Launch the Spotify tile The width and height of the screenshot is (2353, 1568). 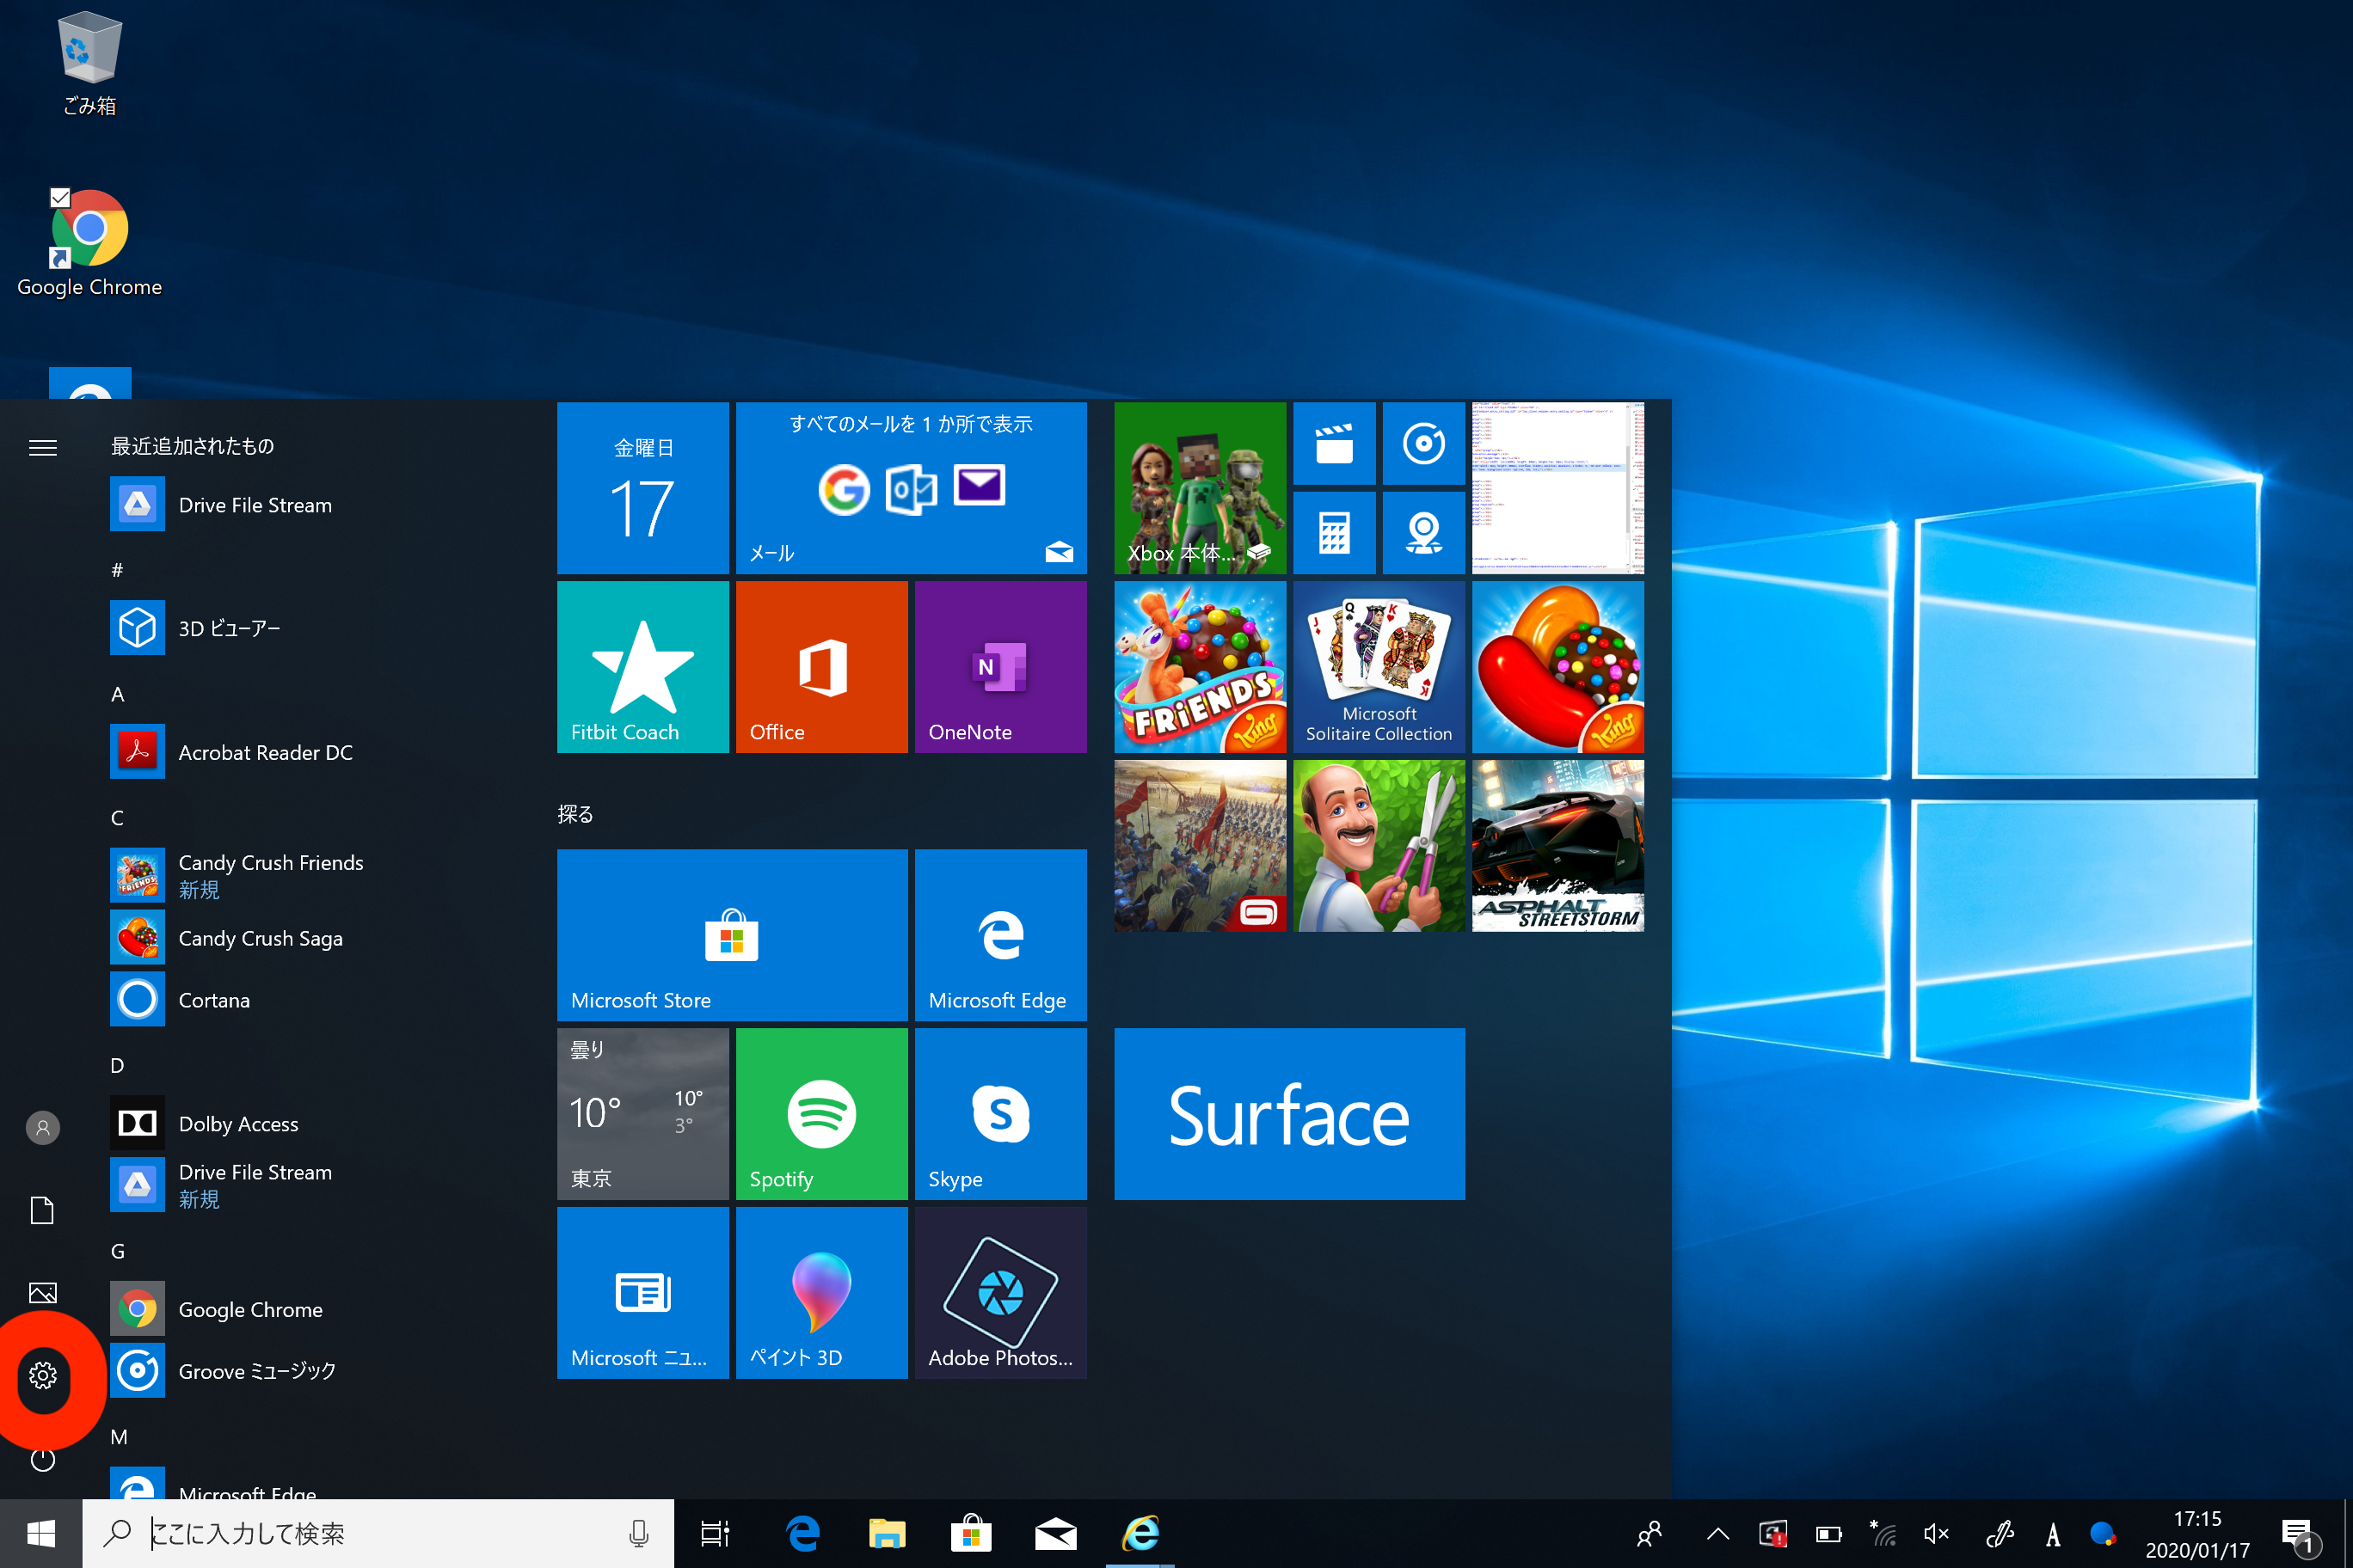[x=822, y=1114]
